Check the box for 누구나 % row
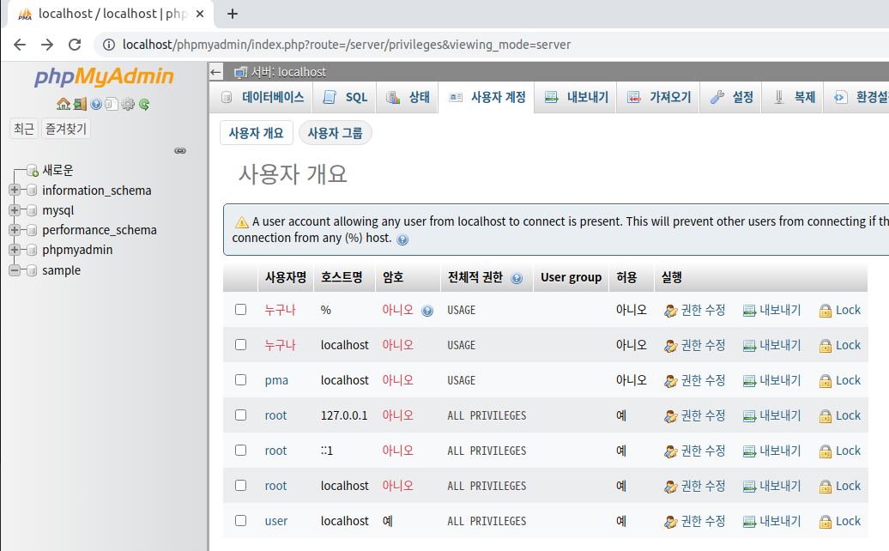This screenshot has height=551, width=889. point(241,310)
